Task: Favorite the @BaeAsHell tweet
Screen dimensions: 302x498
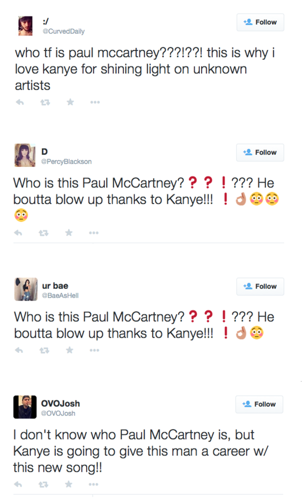Action: (69, 350)
